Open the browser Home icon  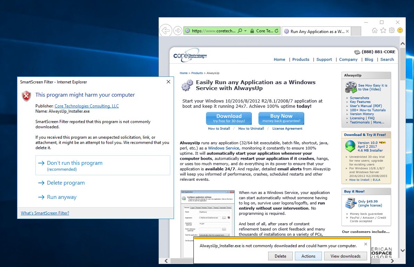point(375,30)
